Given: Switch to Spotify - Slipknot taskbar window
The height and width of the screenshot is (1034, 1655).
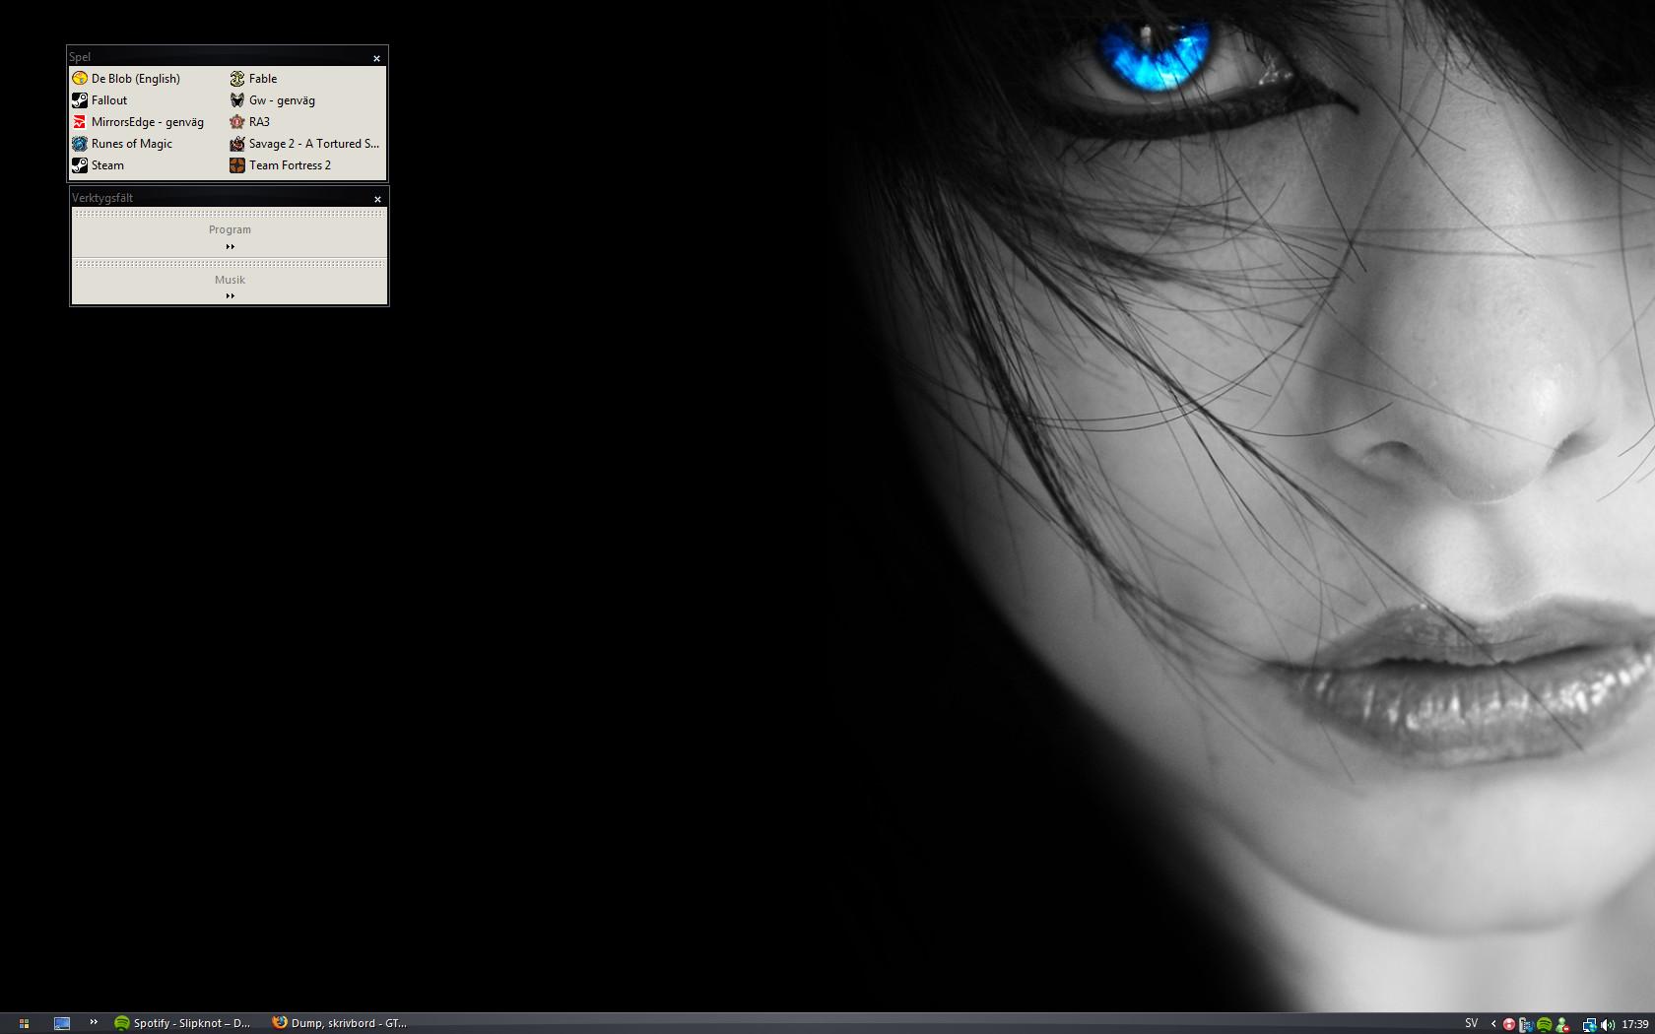Looking at the screenshot, I should (x=183, y=1023).
